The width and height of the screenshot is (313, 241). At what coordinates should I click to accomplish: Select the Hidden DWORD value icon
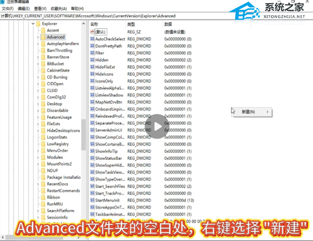tap(92, 60)
